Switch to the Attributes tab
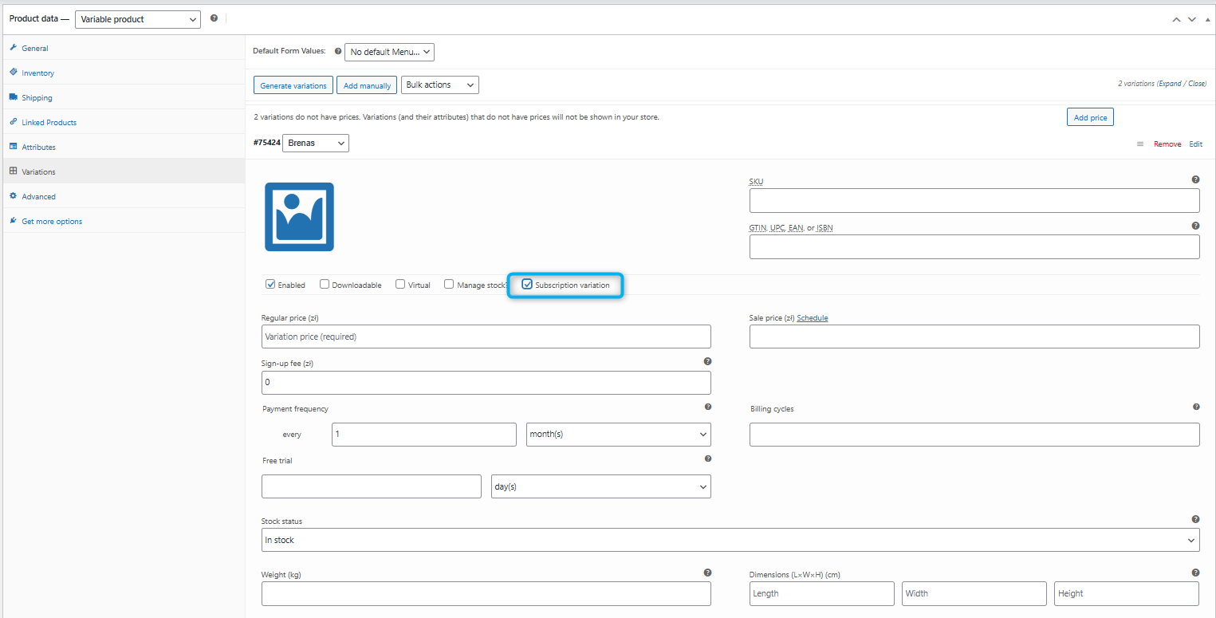Screen dimensions: 1216x618 point(38,148)
